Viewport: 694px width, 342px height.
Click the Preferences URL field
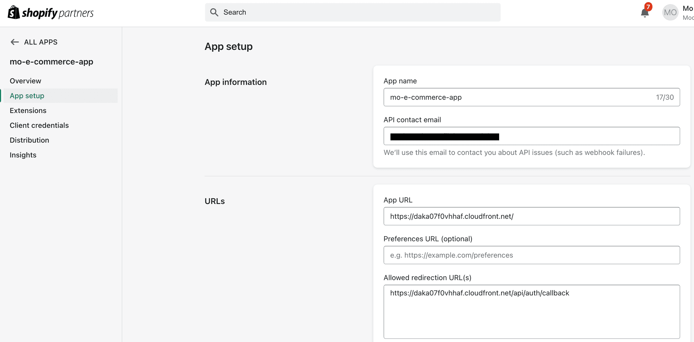pyautogui.click(x=532, y=255)
